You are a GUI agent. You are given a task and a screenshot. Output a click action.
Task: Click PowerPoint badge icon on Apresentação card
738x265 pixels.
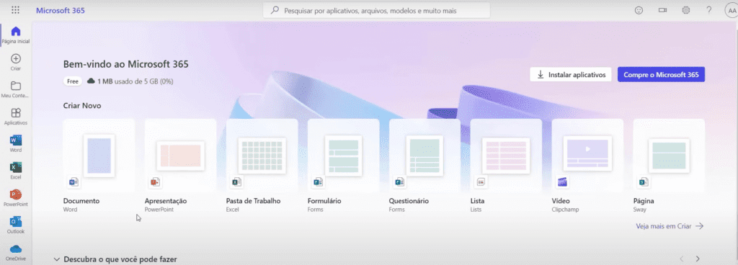click(x=156, y=182)
